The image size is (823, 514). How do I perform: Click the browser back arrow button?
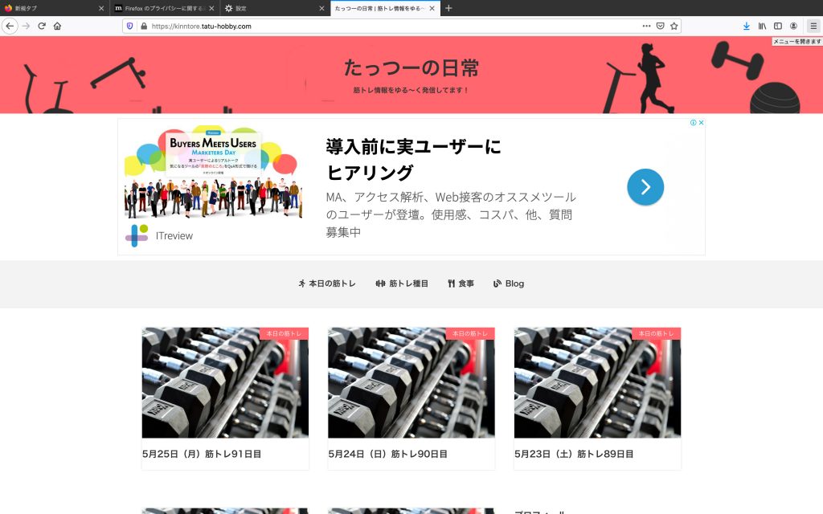(x=10, y=26)
